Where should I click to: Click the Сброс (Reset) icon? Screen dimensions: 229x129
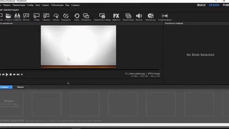pos(77,16)
